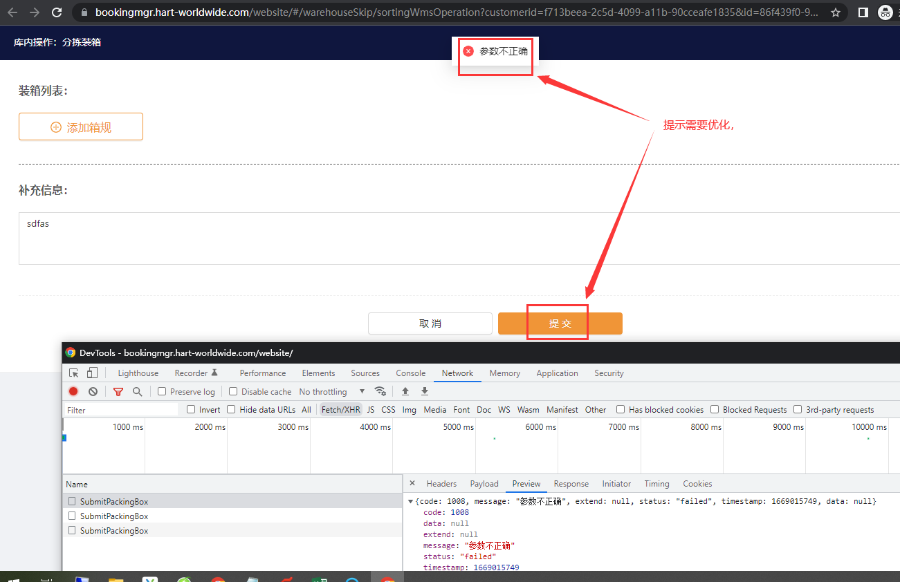Open the Payload tab
The width and height of the screenshot is (900, 582).
click(484, 484)
